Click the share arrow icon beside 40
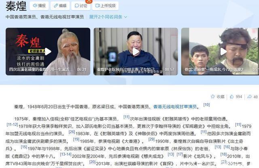259x168 pixels. point(249,97)
